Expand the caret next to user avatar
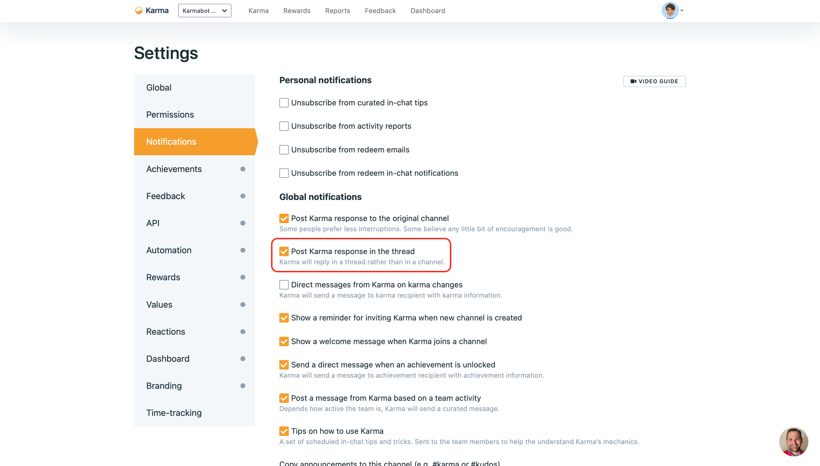The width and height of the screenshot is (820, 466). [682, 11]
